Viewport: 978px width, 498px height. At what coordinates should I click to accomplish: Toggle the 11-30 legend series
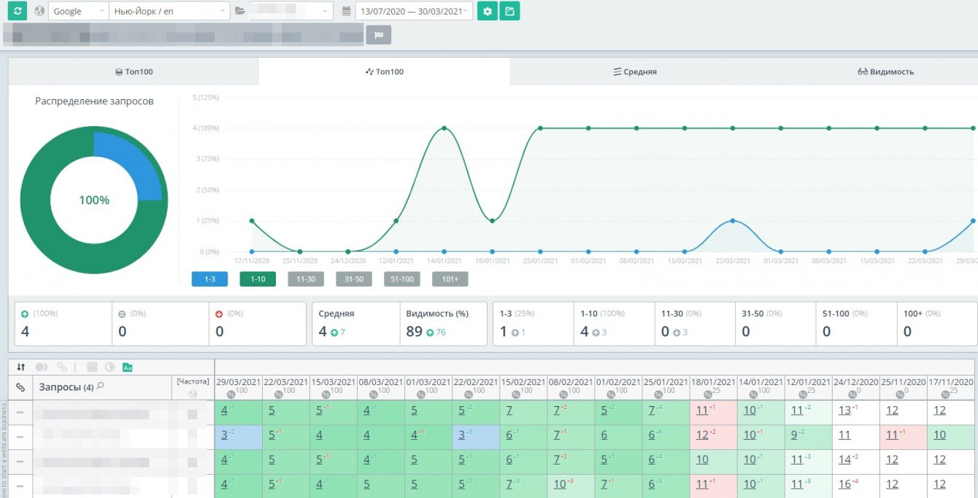tap(306, 279)
